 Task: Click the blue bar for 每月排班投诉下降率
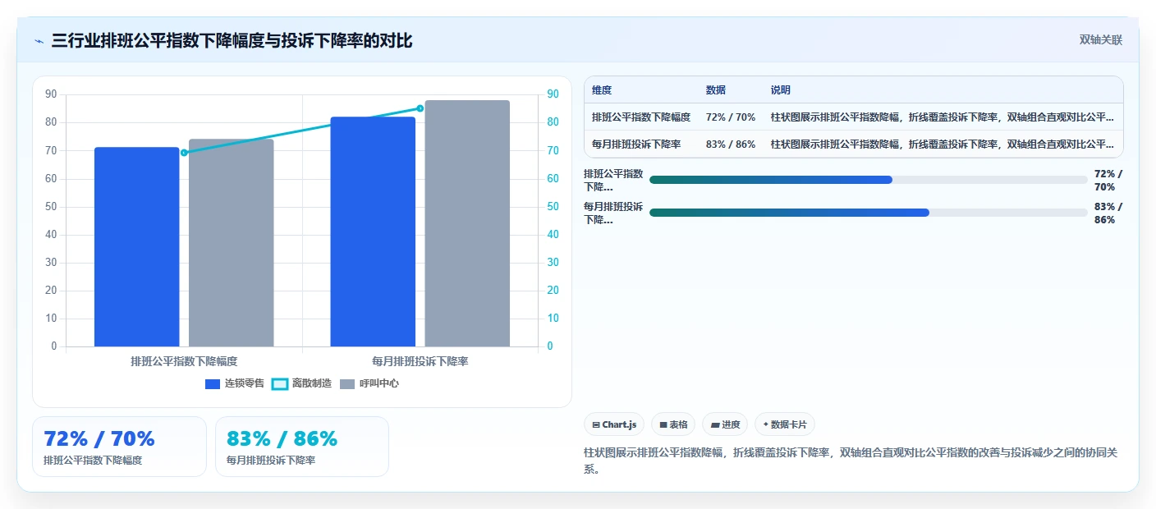(x=373, y=232)
